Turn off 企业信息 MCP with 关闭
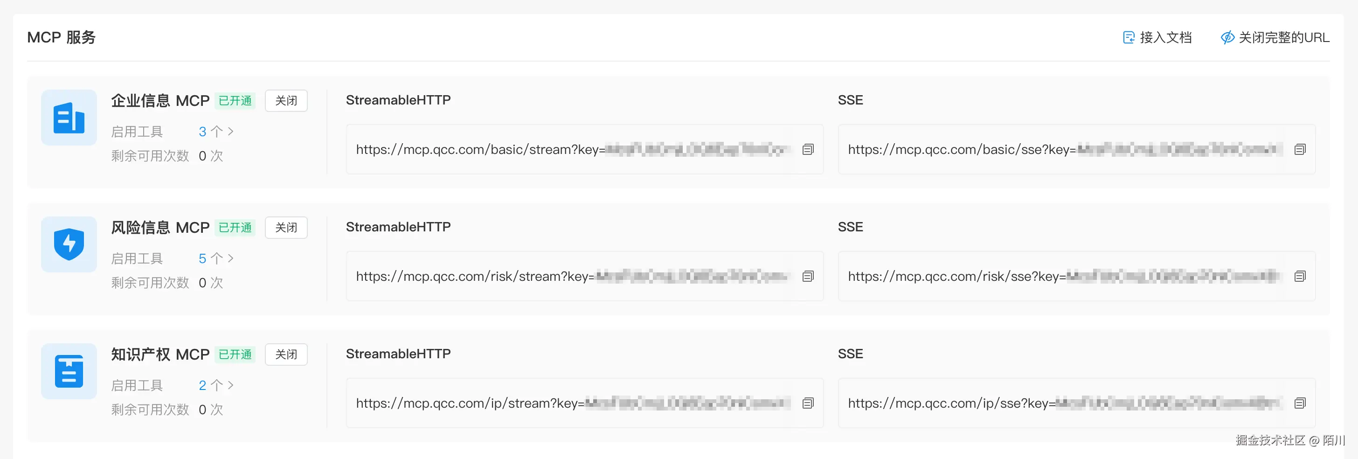This screenshot has width=1358, height=459. [286, 101]
